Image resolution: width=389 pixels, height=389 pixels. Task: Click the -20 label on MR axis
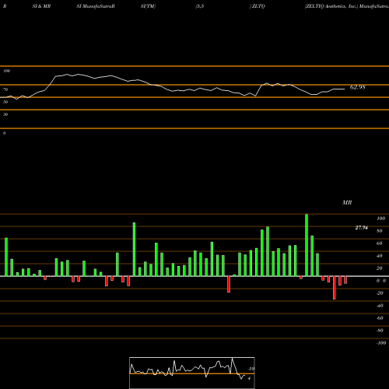[380, 293]
